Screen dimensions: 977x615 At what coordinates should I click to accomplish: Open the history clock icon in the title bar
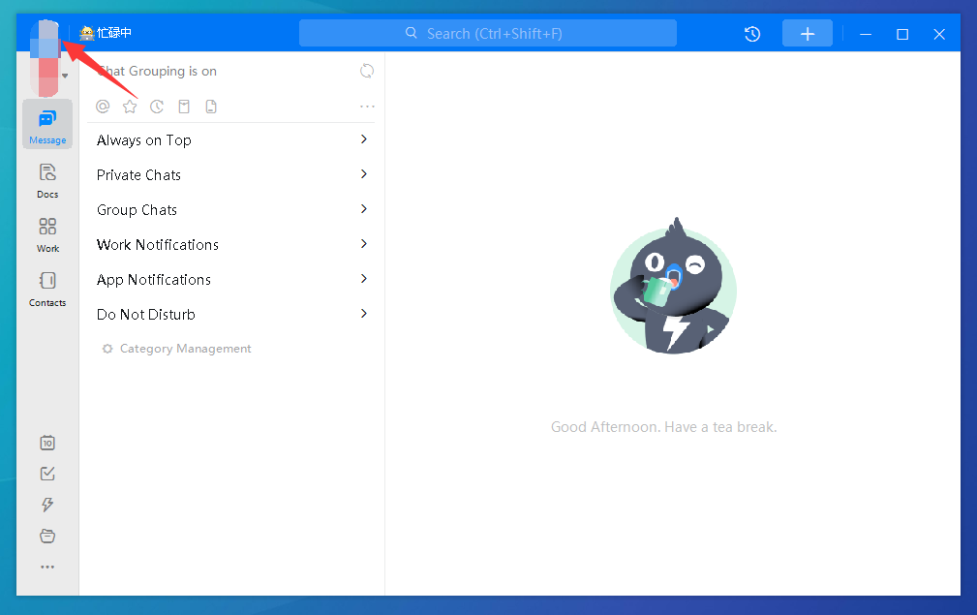pos(752,34)
